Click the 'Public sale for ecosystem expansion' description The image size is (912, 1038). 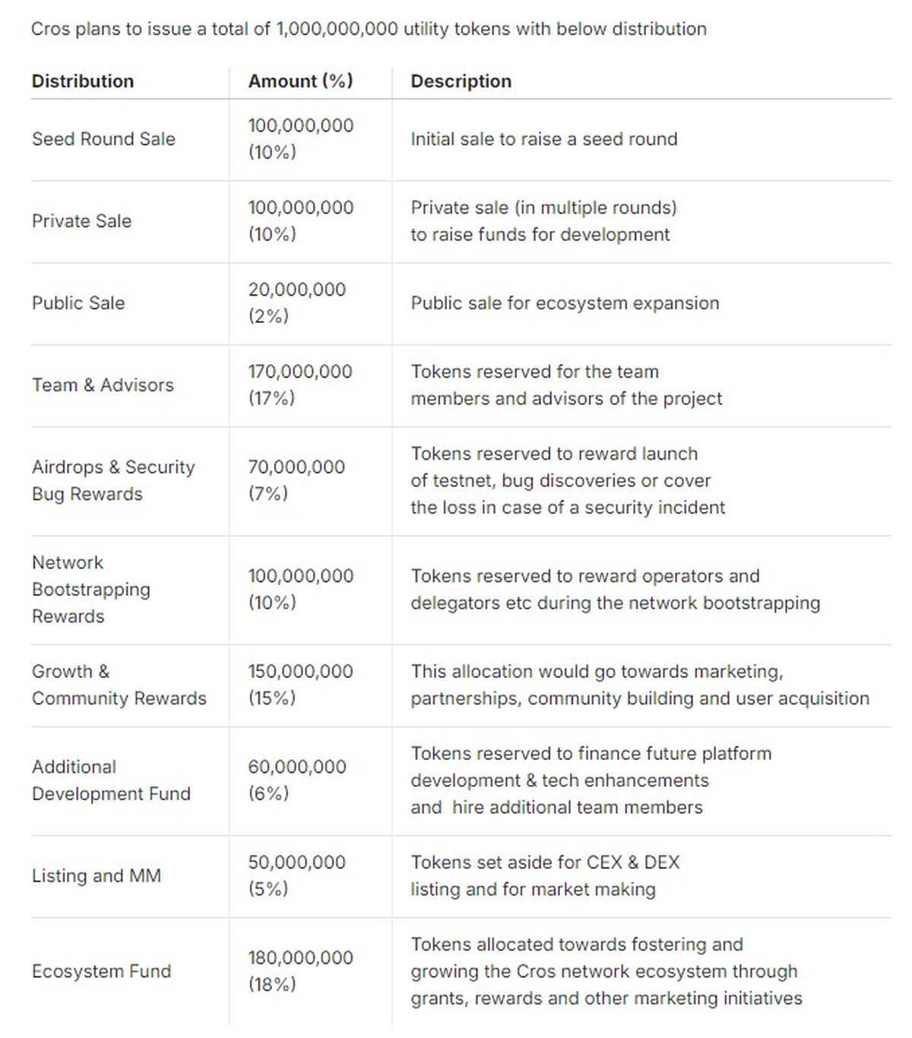(565, 303)
